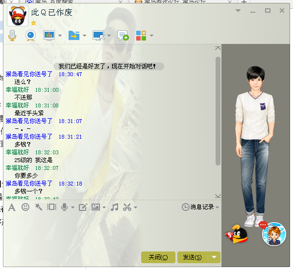The height and width of the screenshot is (270, 293).
Task: Expand the screen demo dropdown arrow
Action: coord(60,35)
